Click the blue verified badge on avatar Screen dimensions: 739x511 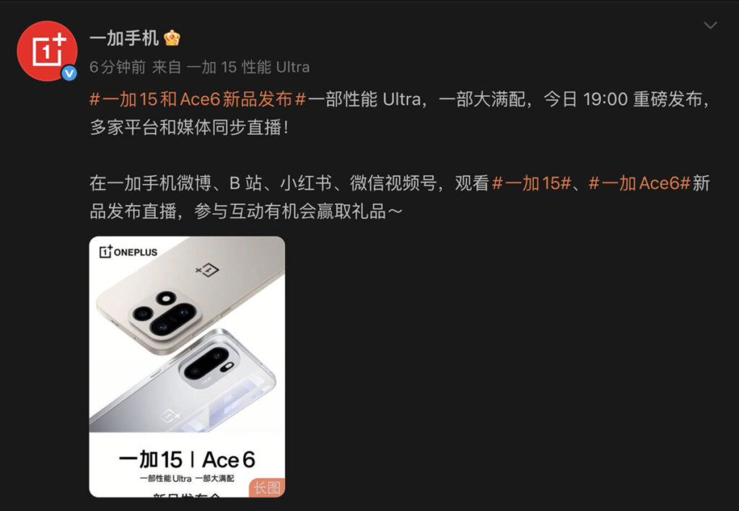point(69,73)
